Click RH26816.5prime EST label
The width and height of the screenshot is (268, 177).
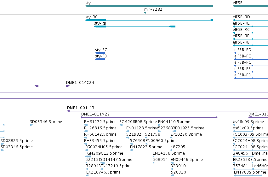(100, 128)
